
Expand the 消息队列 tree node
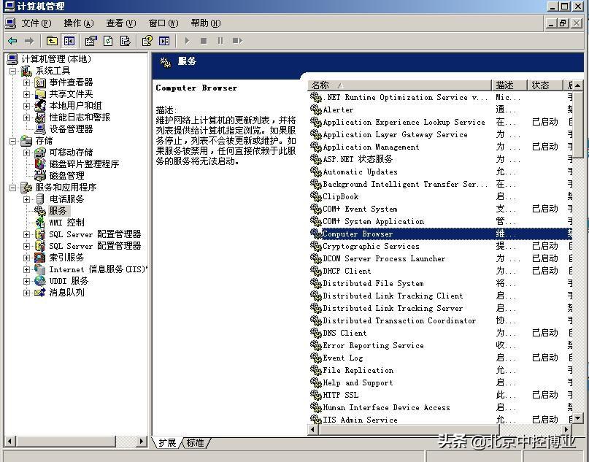26,293
